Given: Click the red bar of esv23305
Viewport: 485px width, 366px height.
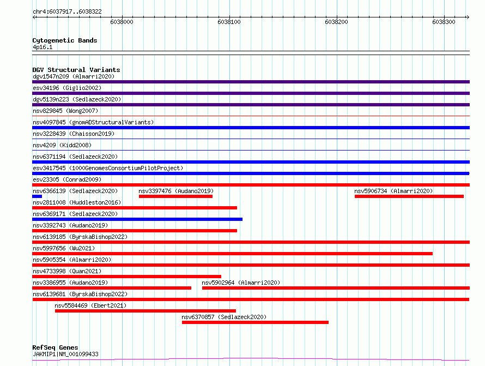Looking at the screenshot, I should (x=251, y=185).
